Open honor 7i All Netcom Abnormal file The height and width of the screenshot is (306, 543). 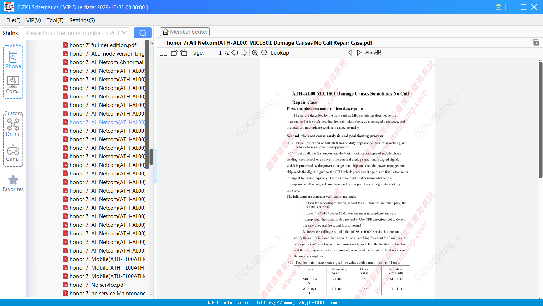pos(106,62)
